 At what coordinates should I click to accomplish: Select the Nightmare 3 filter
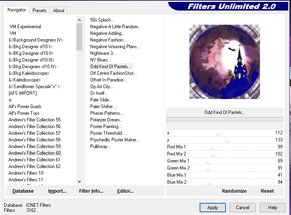click(103, 53)
